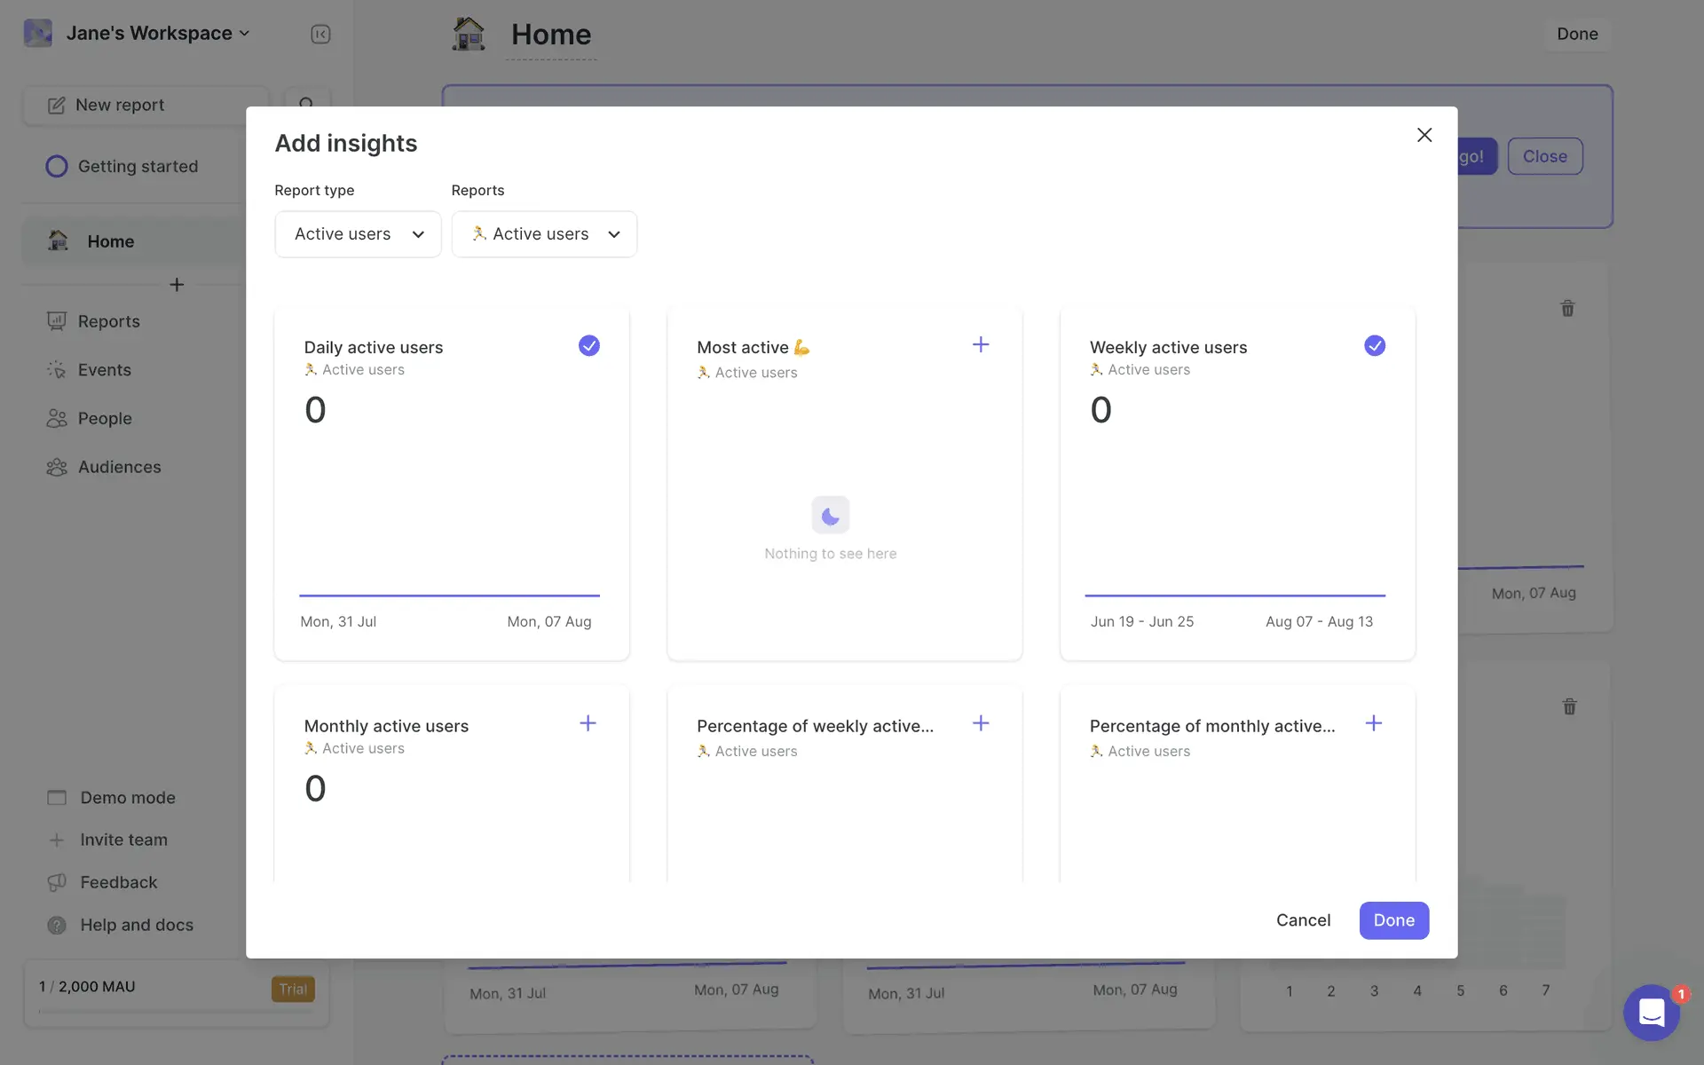Click plus icon on Percentage of monthly active card
Image resolution: width=1704 pixels, height=1065 pixels.
click(x=1373, y=723)
